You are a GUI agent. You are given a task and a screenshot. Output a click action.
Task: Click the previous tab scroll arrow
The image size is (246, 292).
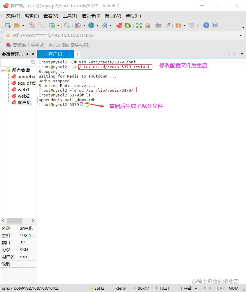[x=229, y=54]
